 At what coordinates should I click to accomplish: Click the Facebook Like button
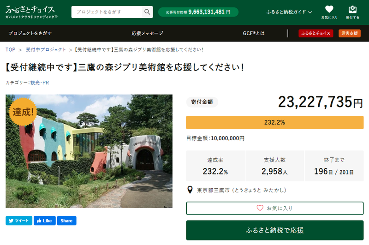(44, 221)
